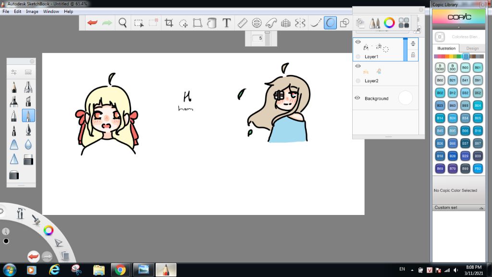Toggle the Symmetry tool
The image size is (492, 277).
300,23
